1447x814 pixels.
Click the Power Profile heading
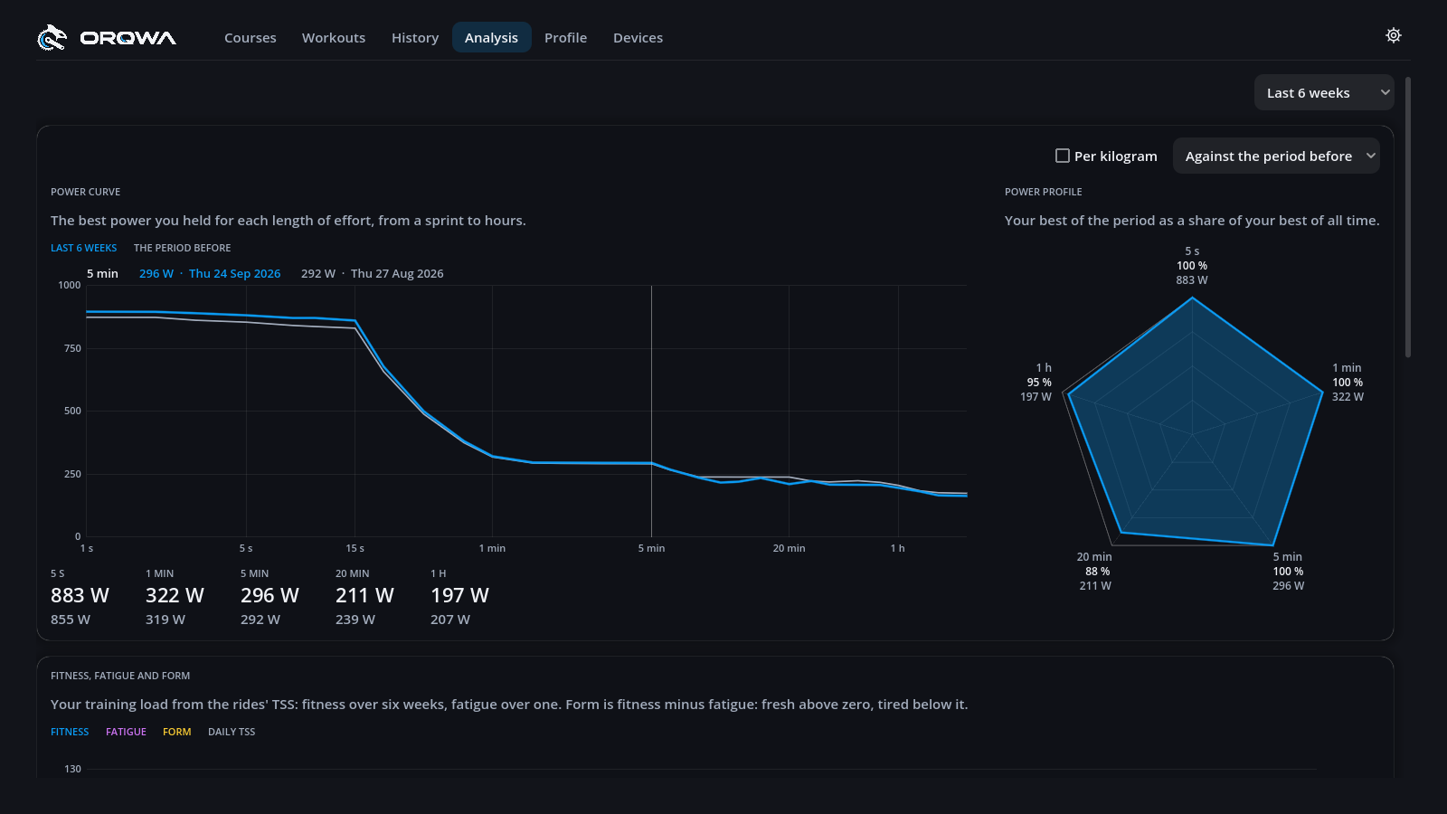tap(1043, 192)
